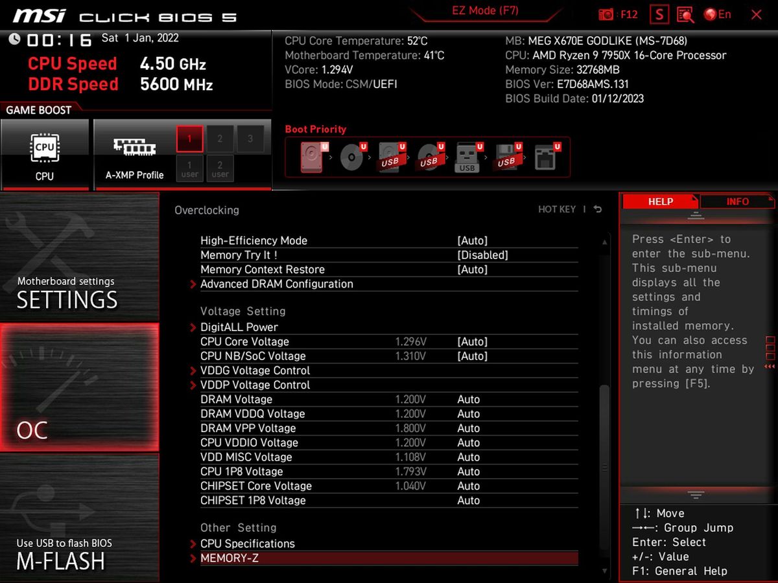
Task: Open the BIOS search magnifier icon
Action: click(685, 14)
